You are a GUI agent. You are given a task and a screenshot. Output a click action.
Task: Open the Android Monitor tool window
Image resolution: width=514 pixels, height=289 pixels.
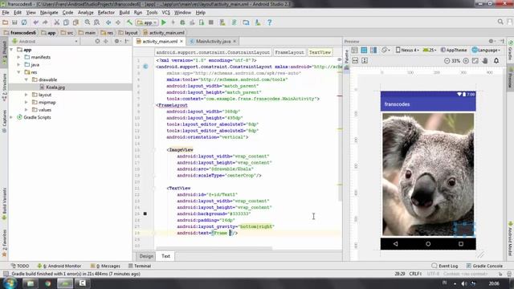(x=59, y=266)
